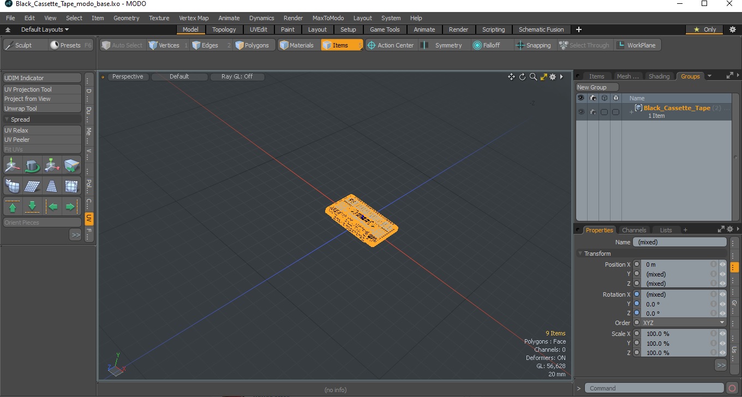Open the Shading tab

(659, 76)
